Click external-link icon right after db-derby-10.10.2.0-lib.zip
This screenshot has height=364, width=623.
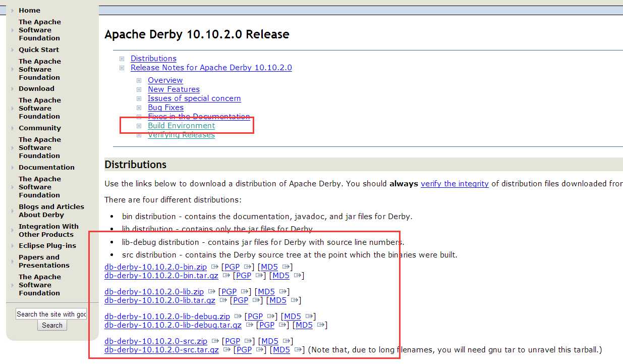(x=212, y=291)
